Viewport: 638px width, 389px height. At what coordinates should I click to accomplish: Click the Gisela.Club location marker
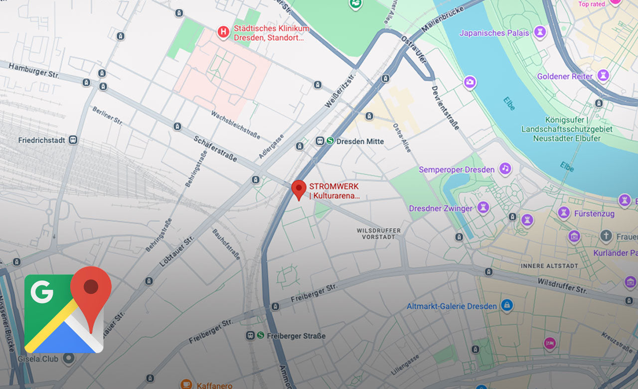tap(68, 358)
